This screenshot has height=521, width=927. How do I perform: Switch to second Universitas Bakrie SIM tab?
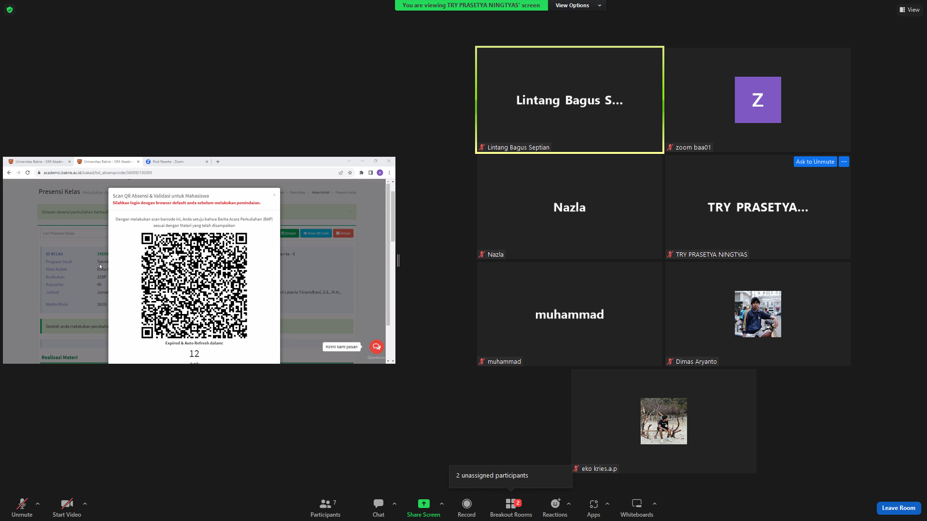click(108, 162)
